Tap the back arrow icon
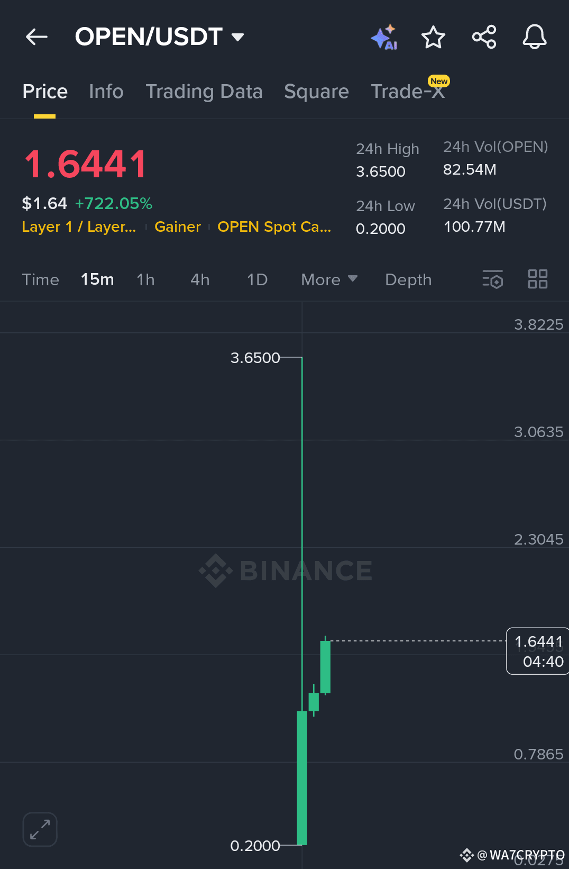The height and width of the screenshot is (869, 569). [x=36, y=37]
